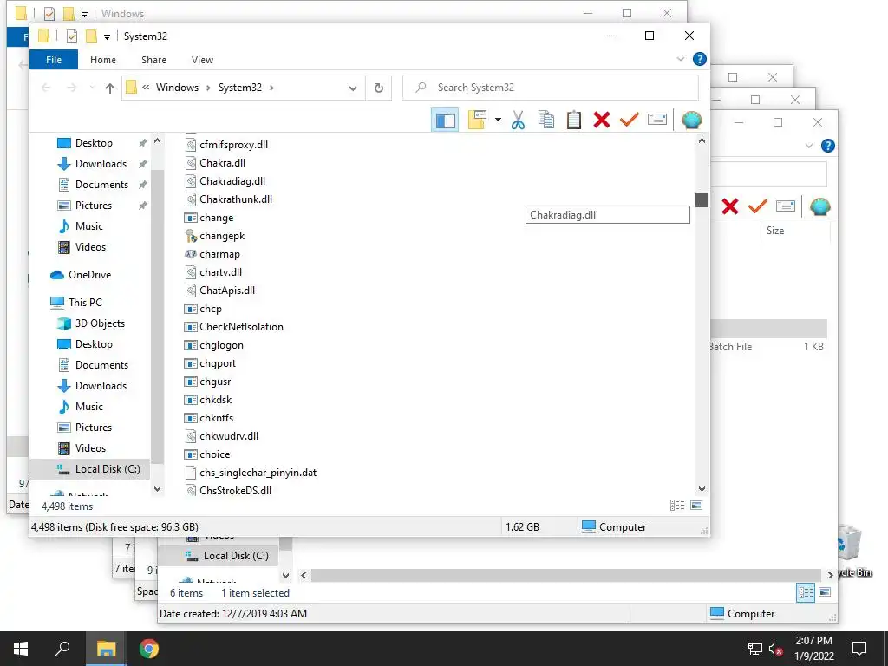Screen dimensions: 888x666
Task: Select Windows in the address breadcrumb
Action: (x=177, y=88)
